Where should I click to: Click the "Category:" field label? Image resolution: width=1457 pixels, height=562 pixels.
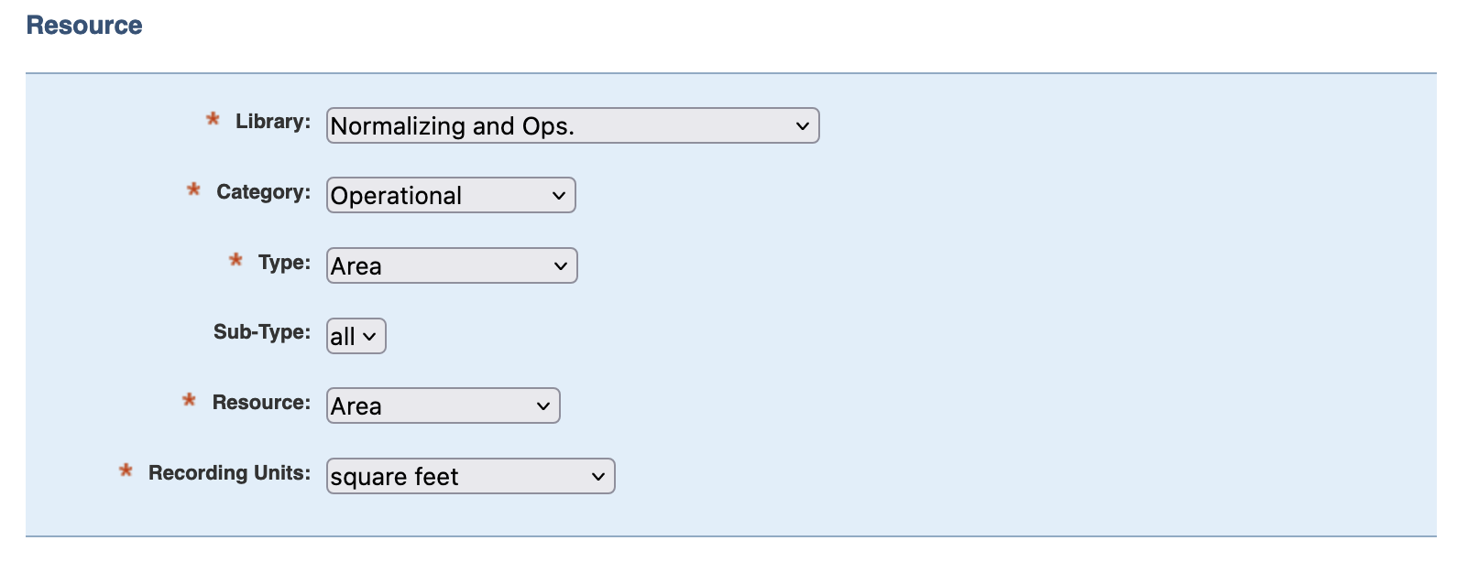[264, 191]
